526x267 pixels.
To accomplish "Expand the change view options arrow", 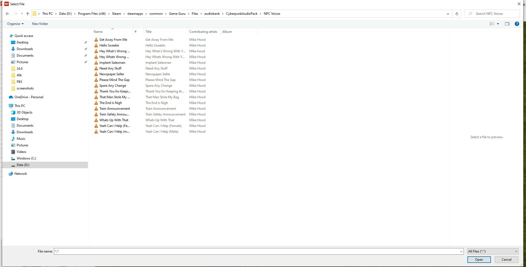I will coord(498,24).
